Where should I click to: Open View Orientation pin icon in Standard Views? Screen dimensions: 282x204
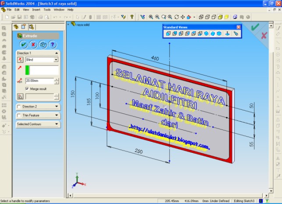coord(236,33)
